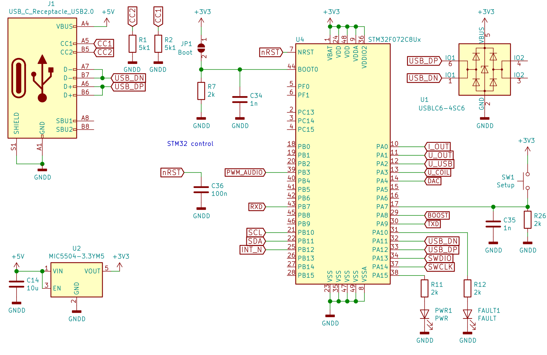Select the U_OUT label at PA1

439,155
